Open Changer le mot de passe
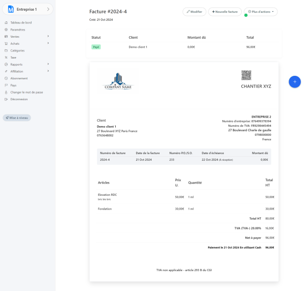This screenshot has width=306, height=291. click(x=27, y=92)
